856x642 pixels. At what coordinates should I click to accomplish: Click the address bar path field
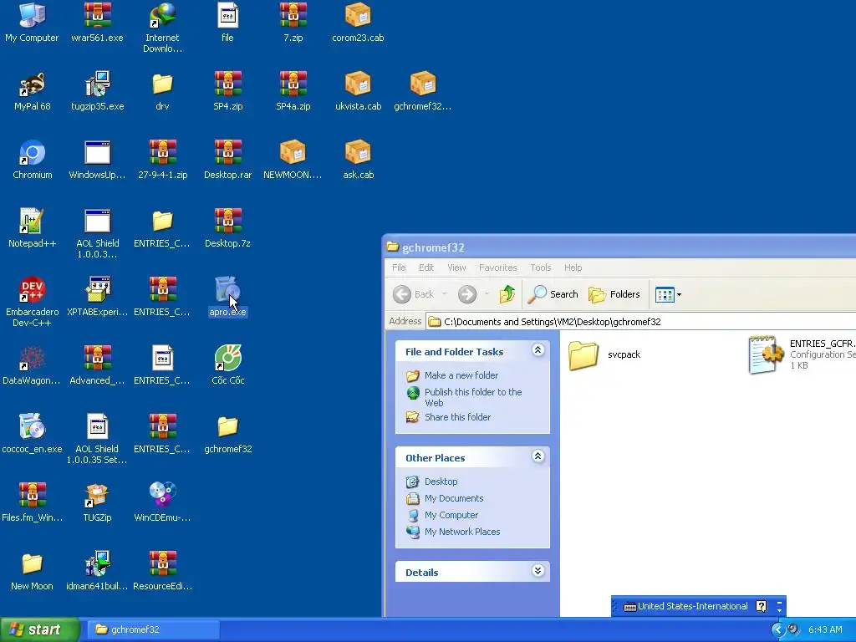point(641,322)
